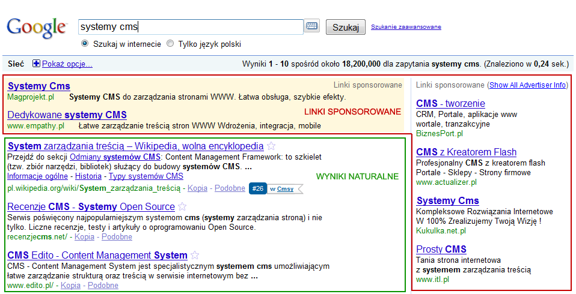This screenshot has height=294, width=576.
Task: Star the CMS Edito result
Action: [195, 255]
